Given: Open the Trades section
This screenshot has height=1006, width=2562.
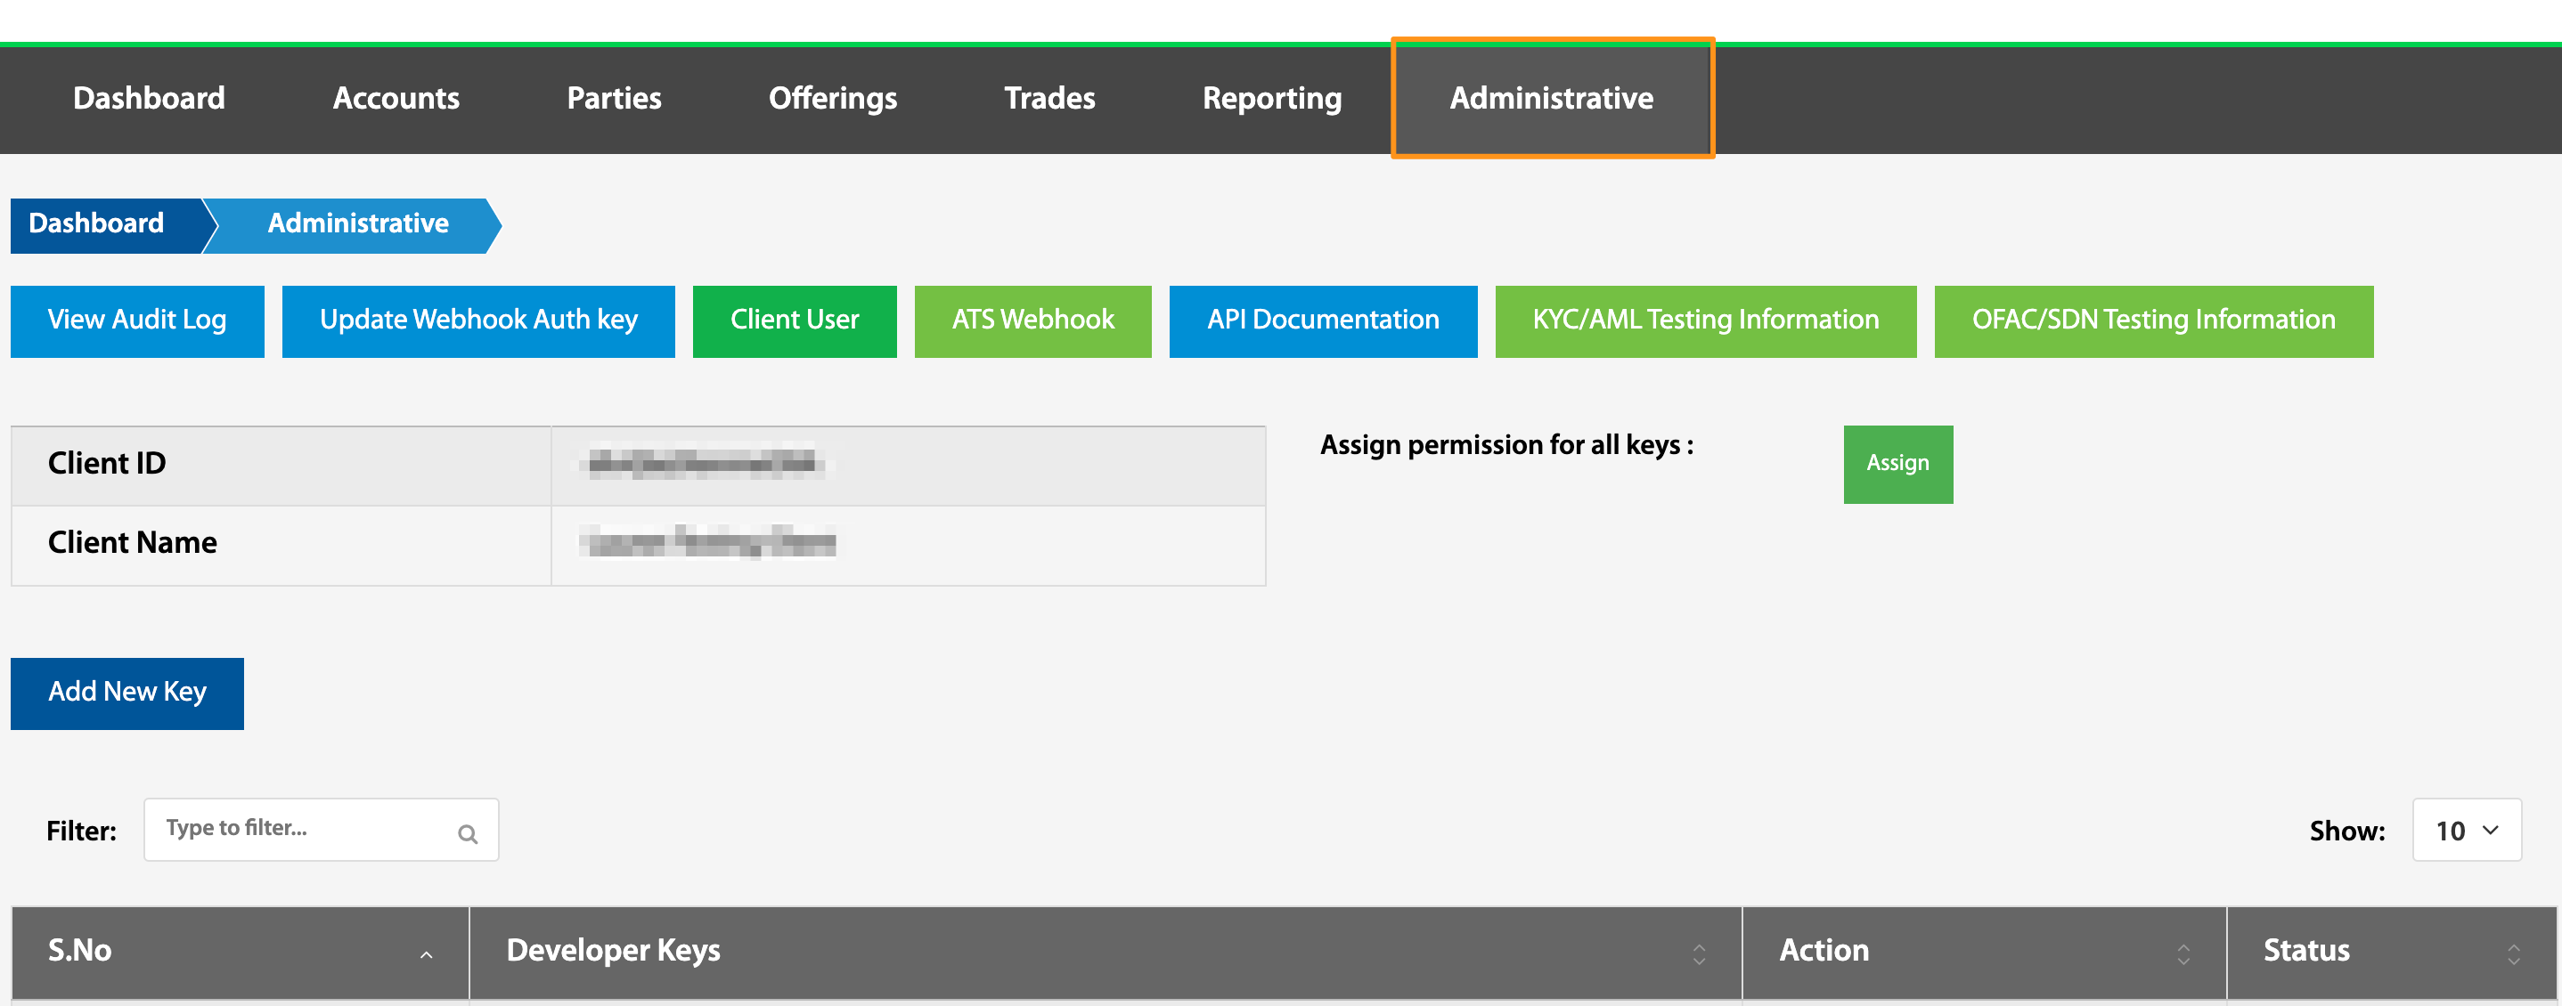Looking at the screenshot, I should point(1049,97).
